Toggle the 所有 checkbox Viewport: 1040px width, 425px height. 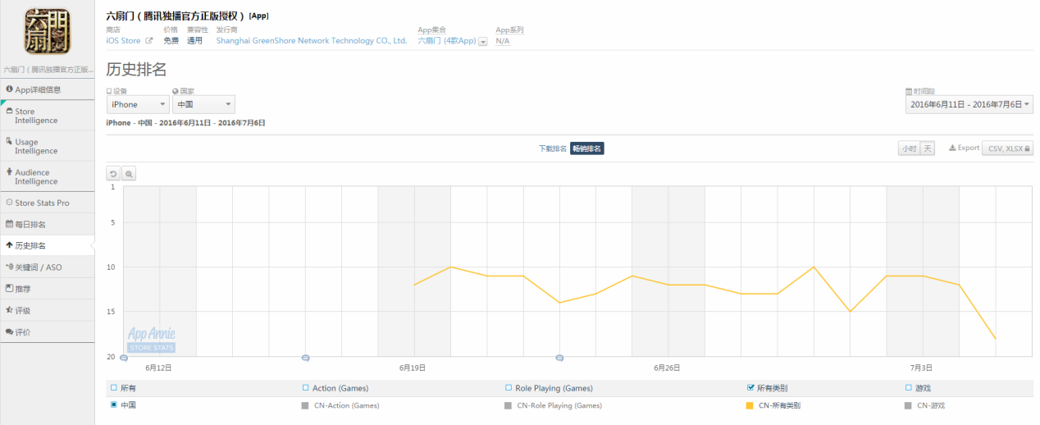click(x=113, y=388)
